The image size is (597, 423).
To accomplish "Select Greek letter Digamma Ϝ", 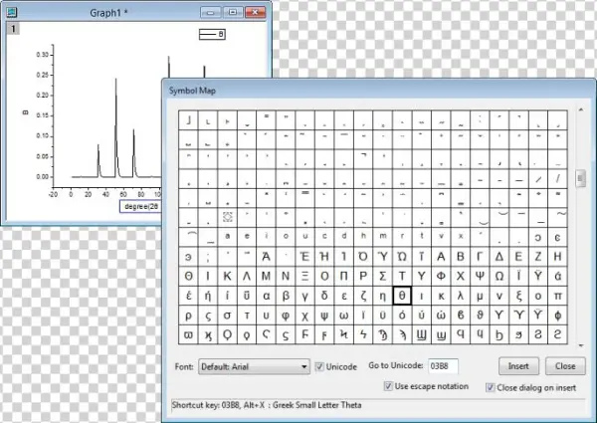I will pos(305,334).
